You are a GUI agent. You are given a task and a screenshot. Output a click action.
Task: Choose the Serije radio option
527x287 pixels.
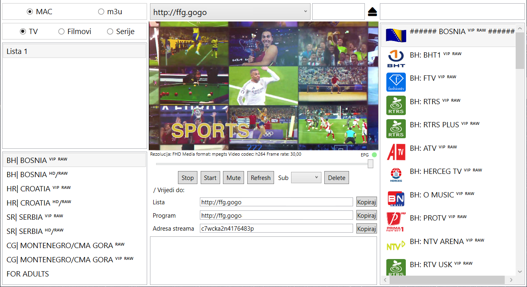110,32
